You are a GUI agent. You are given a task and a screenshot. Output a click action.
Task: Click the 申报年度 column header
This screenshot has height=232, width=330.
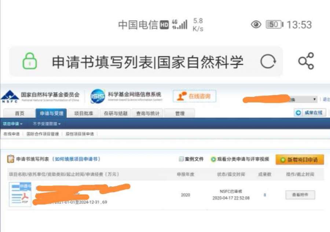pyautogui.click(x=186, y=174)
